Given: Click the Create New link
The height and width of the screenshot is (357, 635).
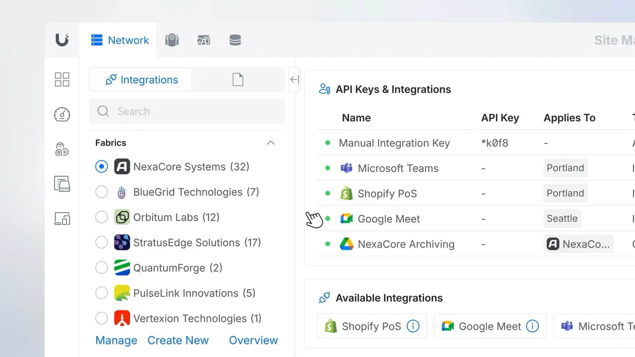Looking at the screenshot, I should (178, 340).
